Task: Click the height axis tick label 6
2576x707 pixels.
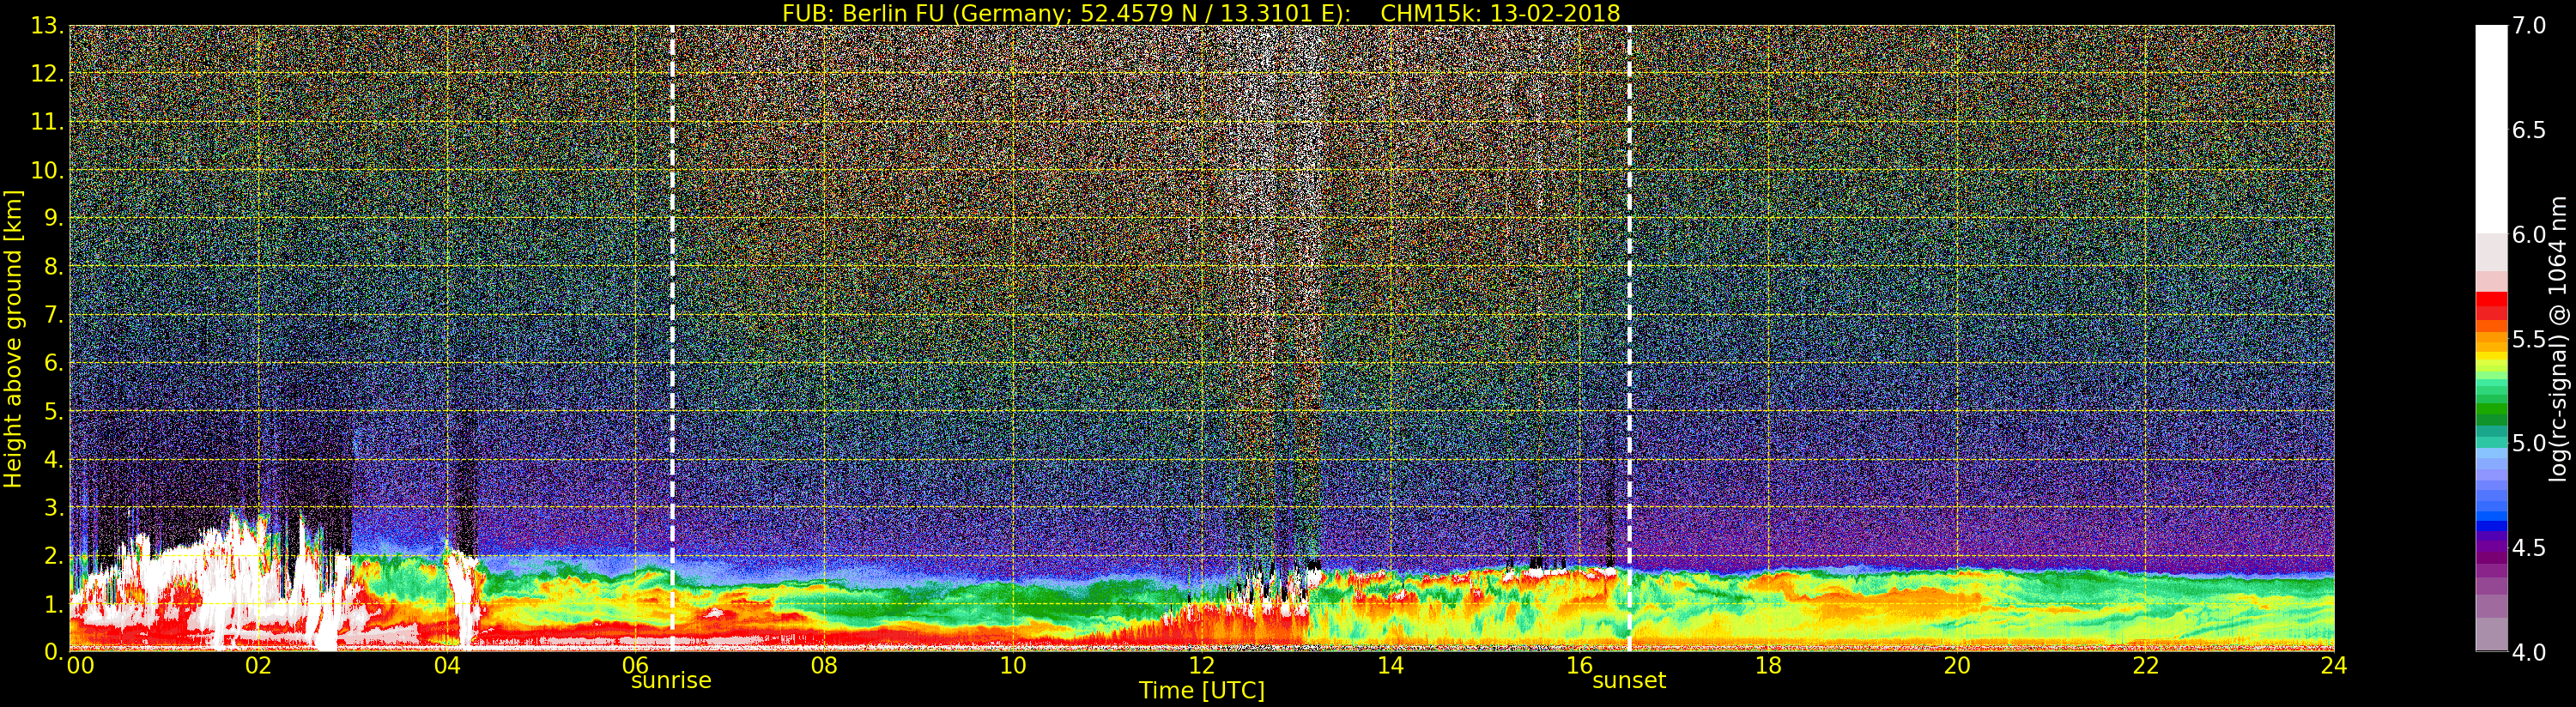Action: pyautogui.click(x=53, y=363)
